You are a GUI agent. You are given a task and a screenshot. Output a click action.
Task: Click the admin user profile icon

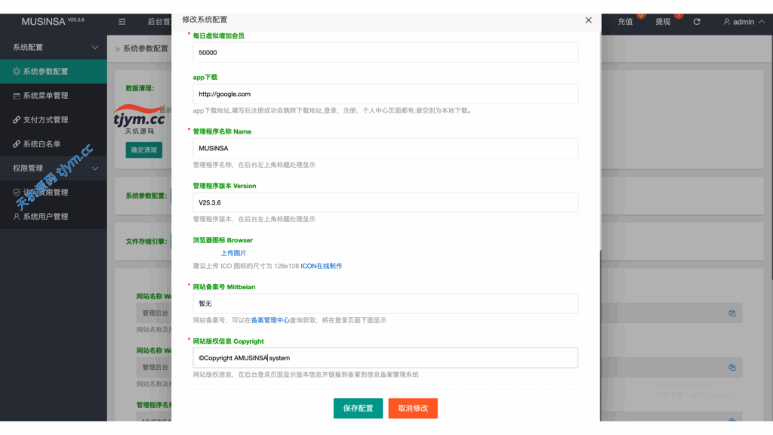click(x=727, y=22)
